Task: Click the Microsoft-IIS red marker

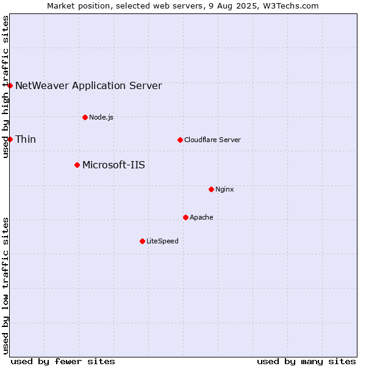Action: (77, 165)
